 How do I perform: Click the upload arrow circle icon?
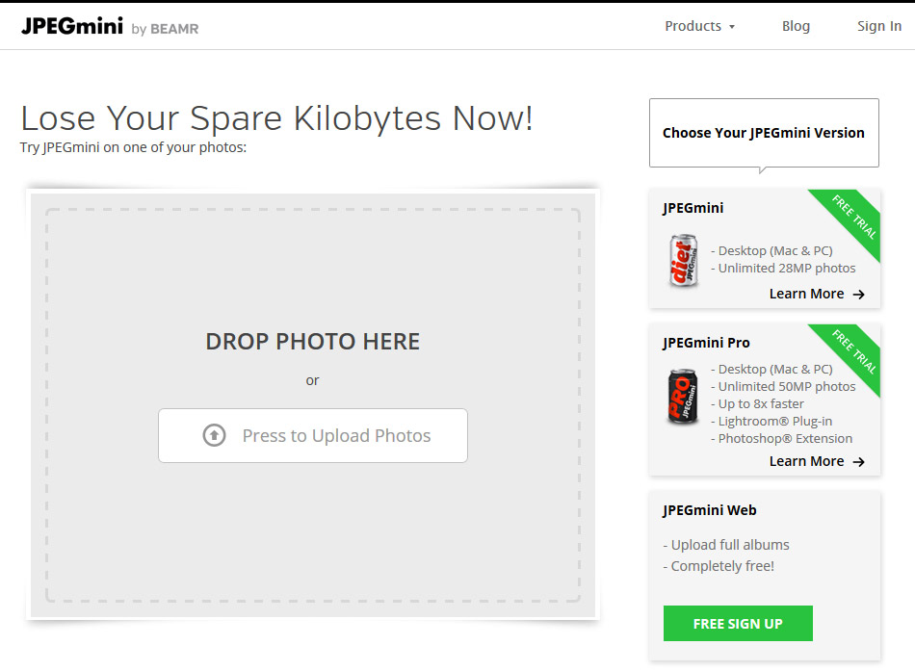(x=214, y=436)
